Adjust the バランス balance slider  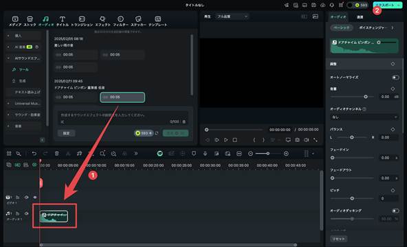click(352, 137)
